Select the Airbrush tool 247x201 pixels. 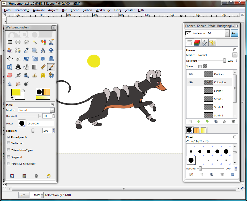pyautogui.click(x=18, y=75)
